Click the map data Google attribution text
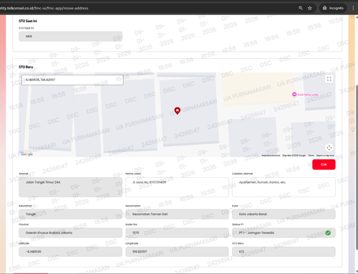Screen dimensions: 358x274 click(x=294, y=156)
